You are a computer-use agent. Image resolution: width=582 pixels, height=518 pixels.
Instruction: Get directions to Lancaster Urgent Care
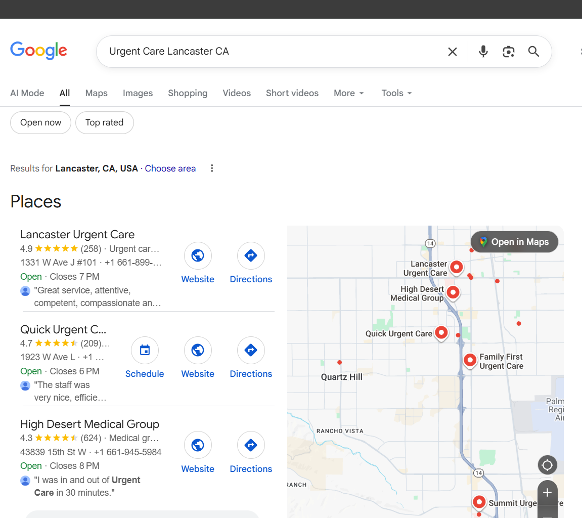251,256
